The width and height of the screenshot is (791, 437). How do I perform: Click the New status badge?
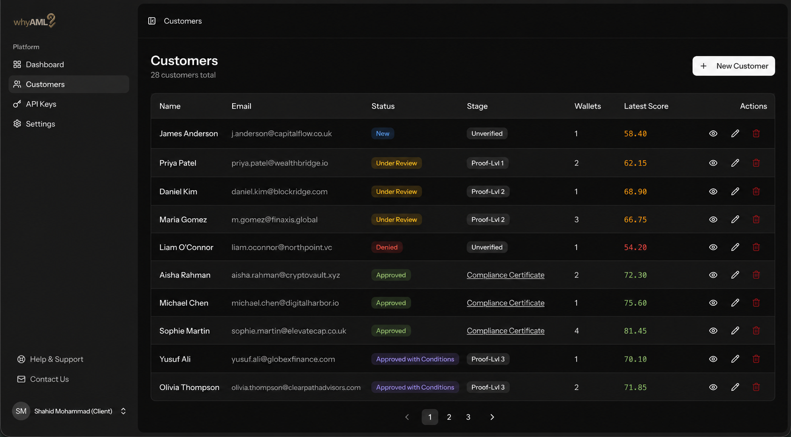382,133
